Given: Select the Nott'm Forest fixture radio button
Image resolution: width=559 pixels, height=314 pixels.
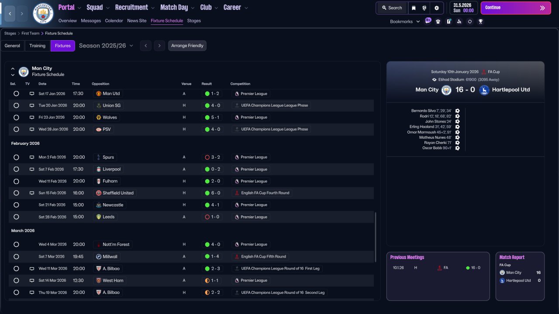Looking at the screenshot, I should 16,245.
